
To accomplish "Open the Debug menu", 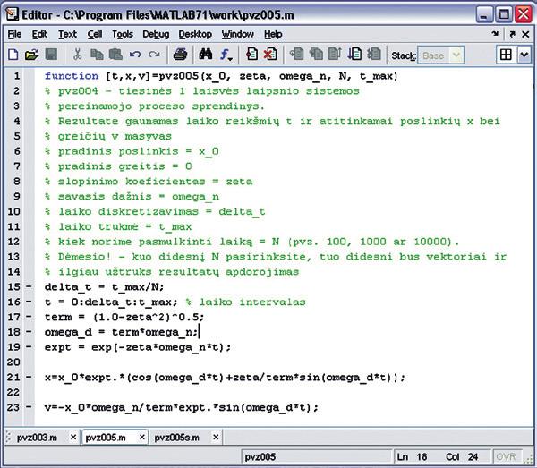I will click(156, 34).
